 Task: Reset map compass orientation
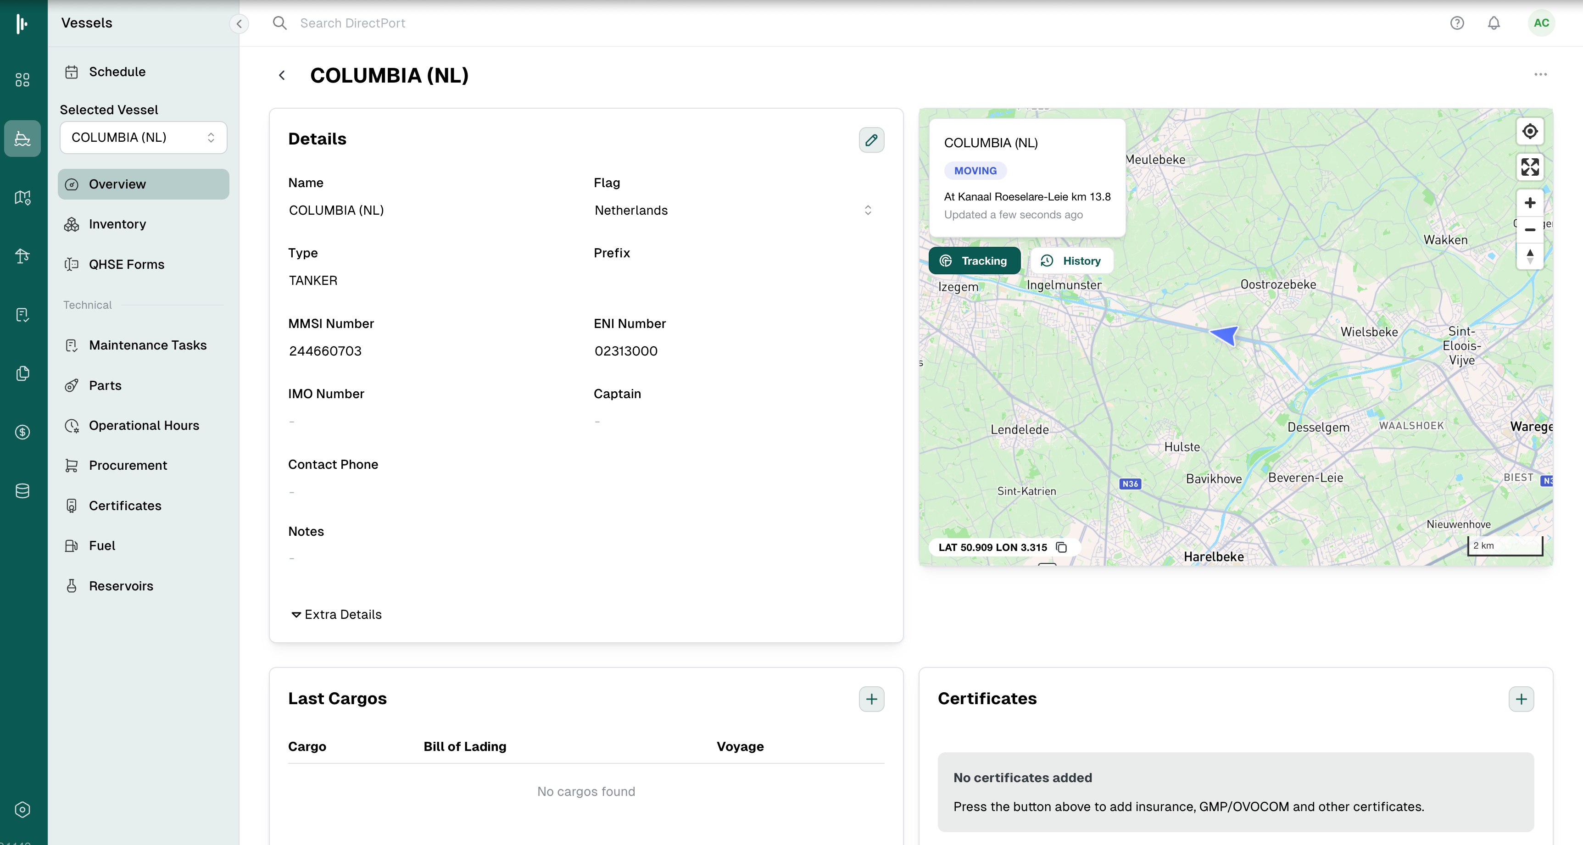point(1529,256)
